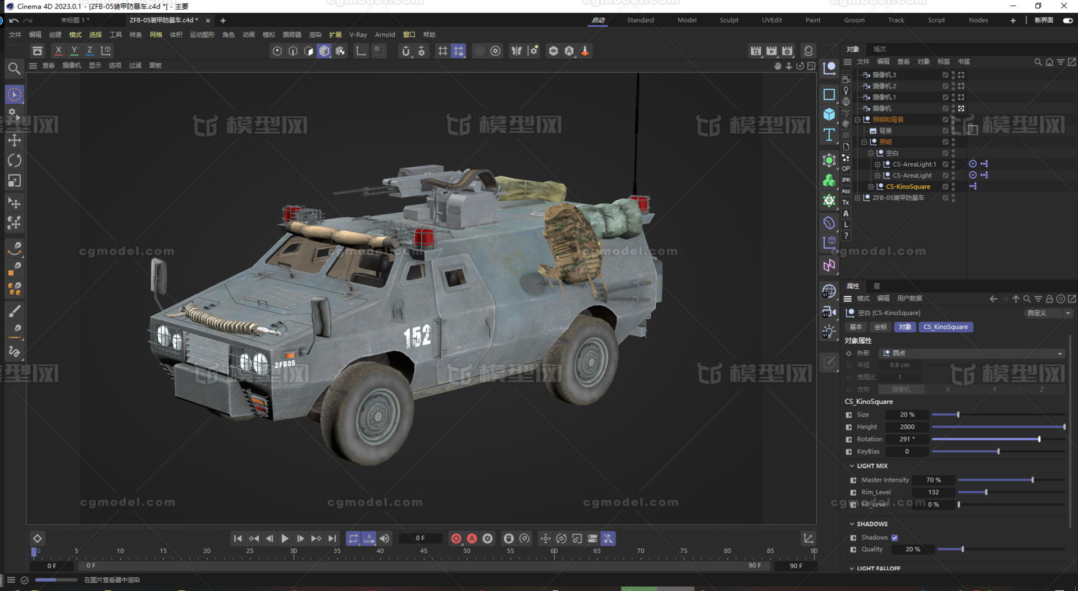Undo the last action
1078x591 pixels.
point(15,20)
